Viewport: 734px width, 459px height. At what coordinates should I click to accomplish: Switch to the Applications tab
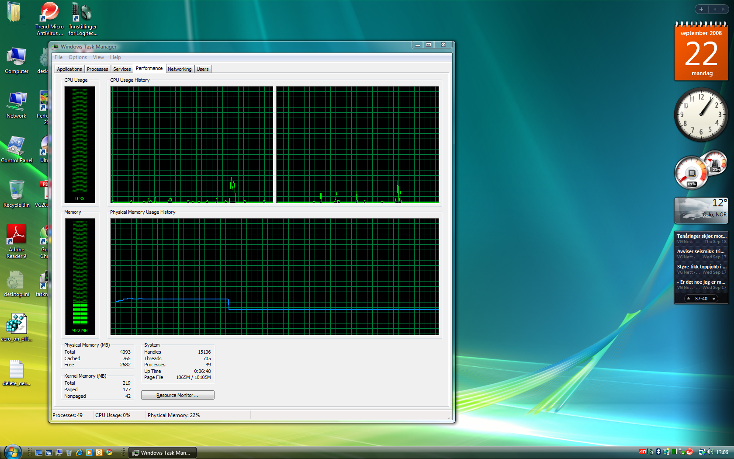pyautogui.click(x=69, y=69)
